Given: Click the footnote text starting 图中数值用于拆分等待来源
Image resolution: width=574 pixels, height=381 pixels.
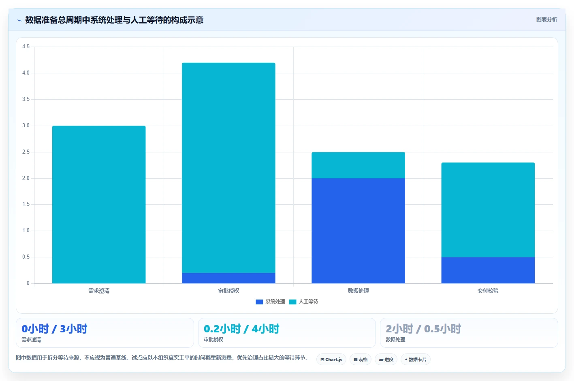Looking at the screenshot, I should click(162, 357).
